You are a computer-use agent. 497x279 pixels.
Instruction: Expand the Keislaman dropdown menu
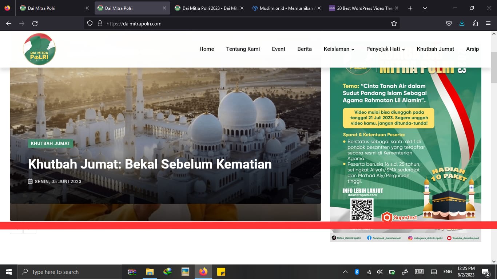click(339, 49)
